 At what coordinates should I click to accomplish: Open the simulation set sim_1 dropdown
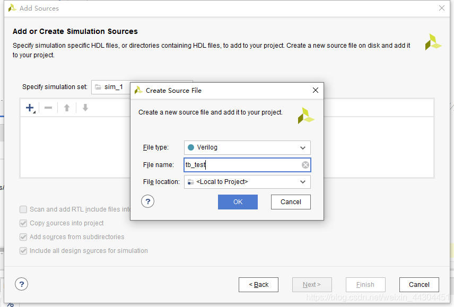[x=111, y=87]
